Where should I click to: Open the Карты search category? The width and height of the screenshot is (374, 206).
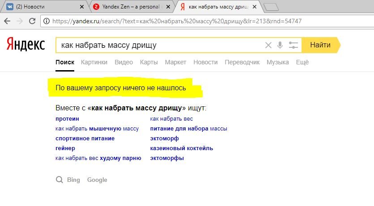click(149, 63)
